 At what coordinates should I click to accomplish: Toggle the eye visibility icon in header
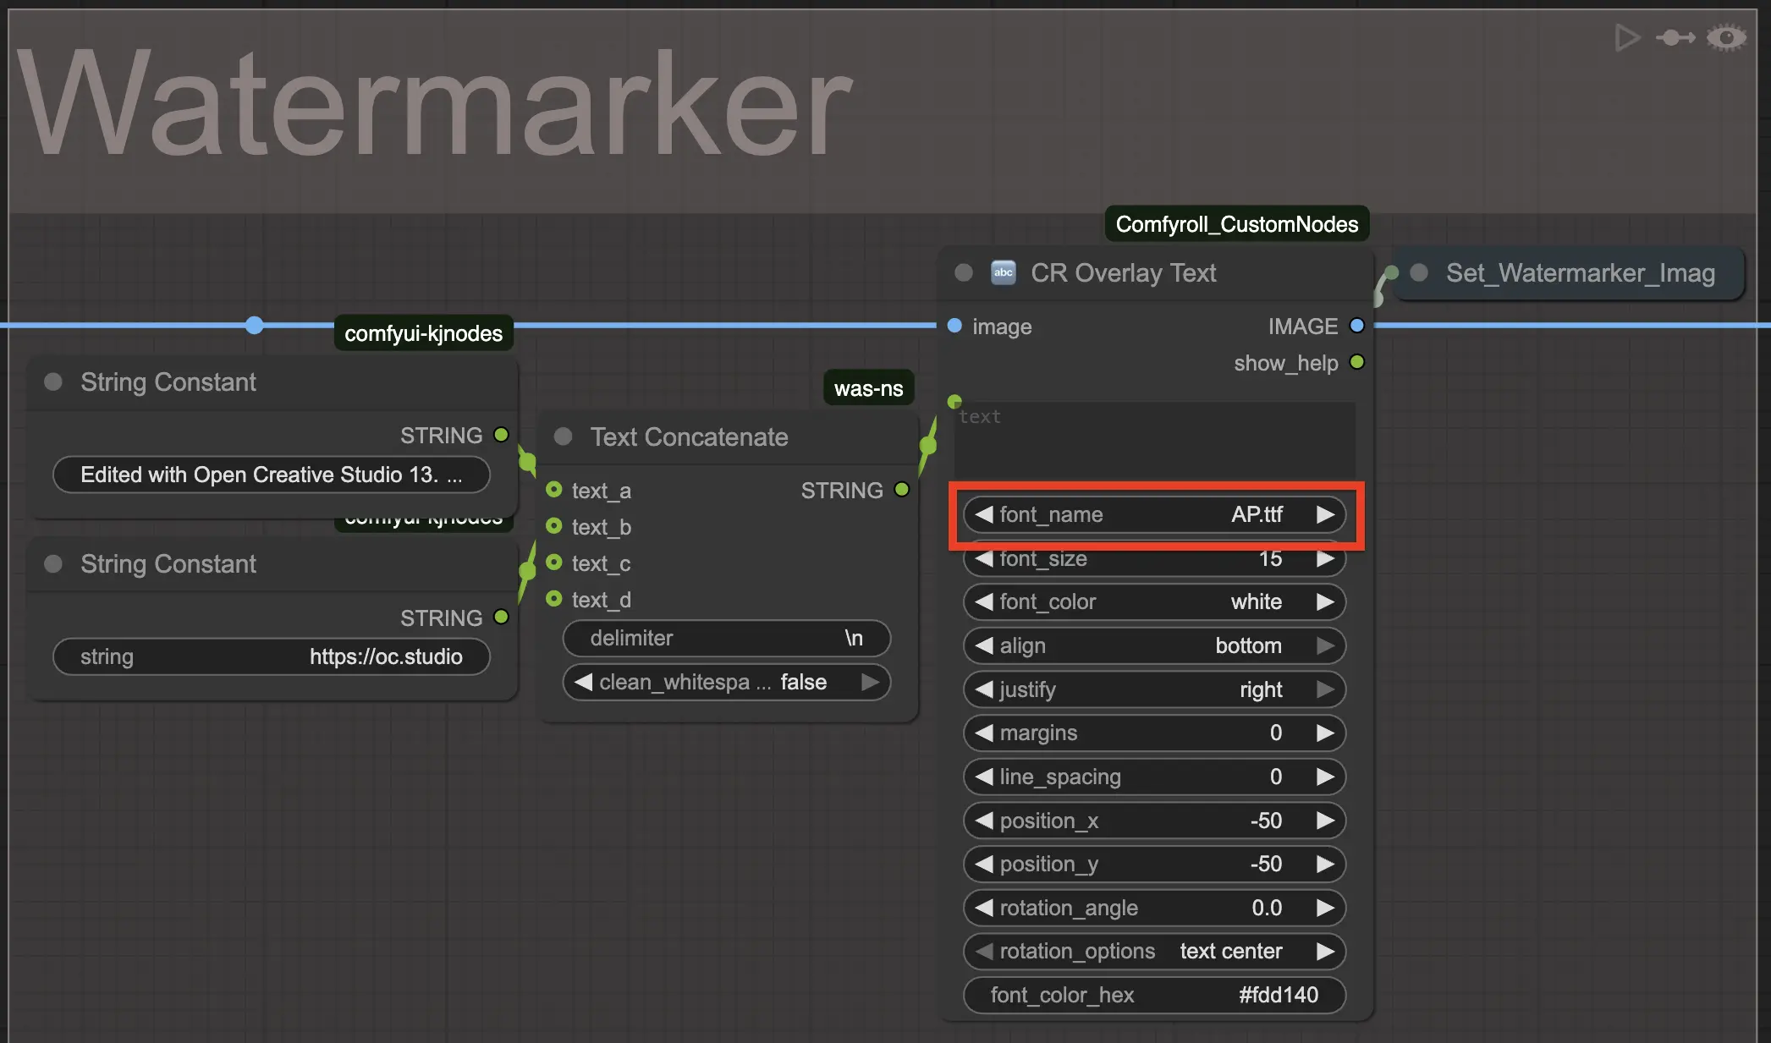(1726, 38)
